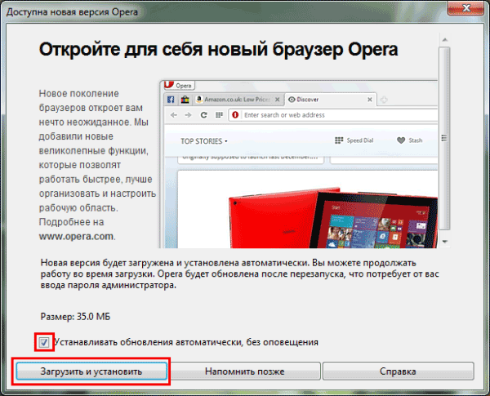Click the vertical scrollbar thumb
Viewport: 490px width, 396px height.
pos(444,139)
